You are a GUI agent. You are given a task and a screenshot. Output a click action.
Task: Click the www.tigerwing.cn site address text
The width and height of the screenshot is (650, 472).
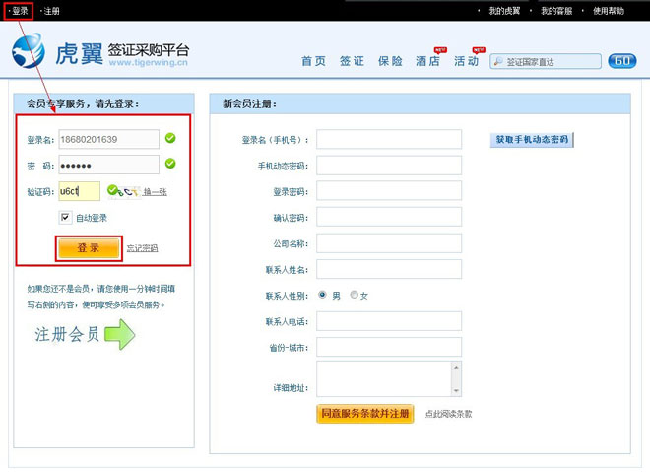click(148, 62)
